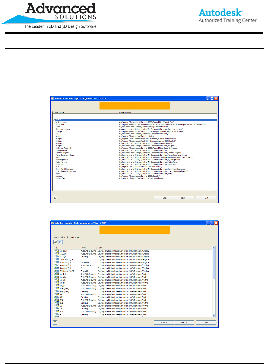Click the help icon in the Step 2 window
Image resolution: width=264 pixels, height=364 pixels.
[55, 322]
